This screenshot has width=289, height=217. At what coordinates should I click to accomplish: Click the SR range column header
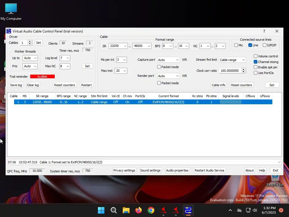point(42,96)
